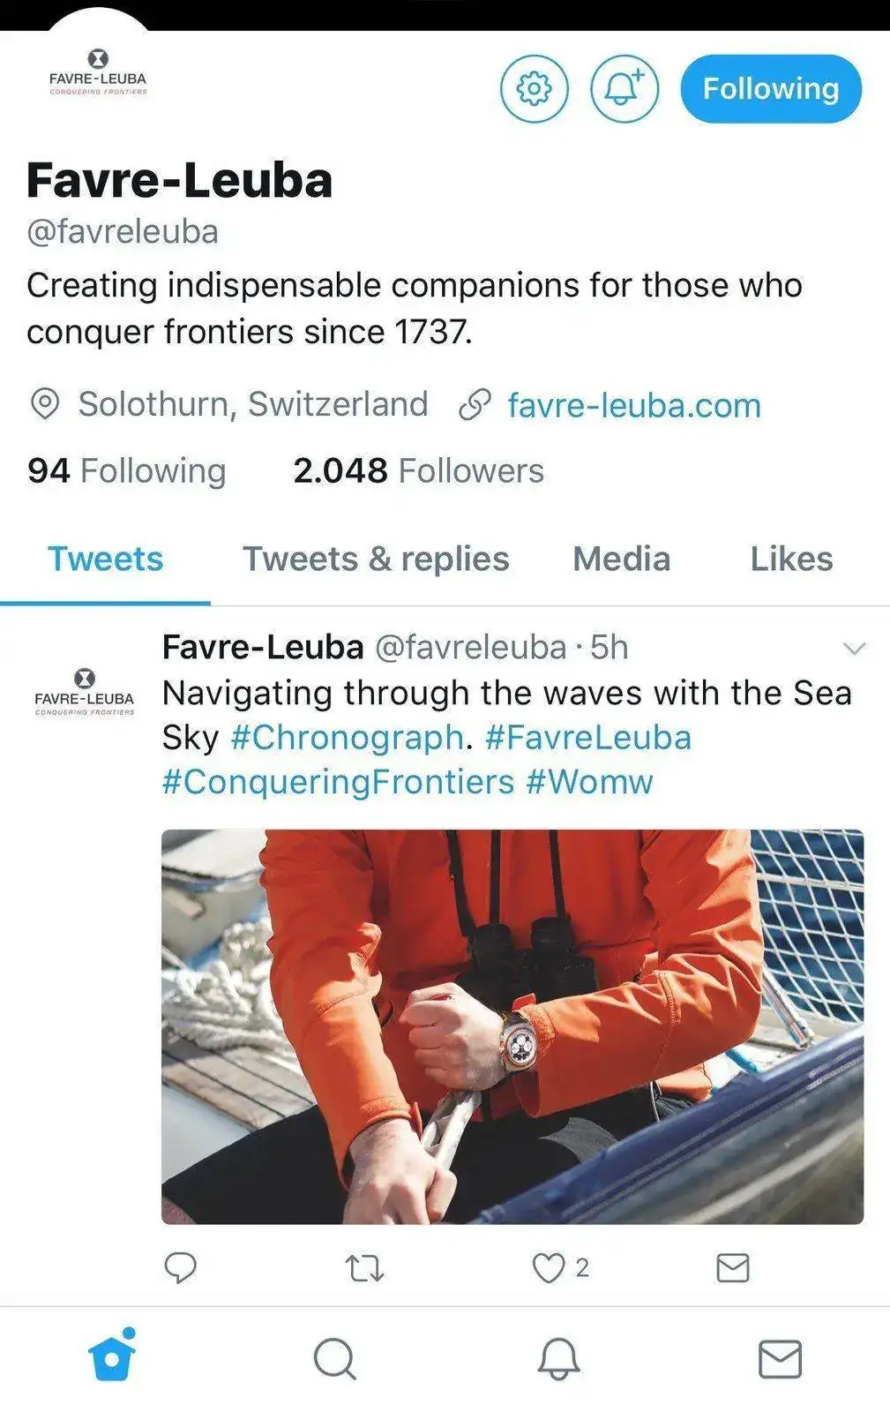
Task: Open the Likes tab
Action: coord(791,559)
